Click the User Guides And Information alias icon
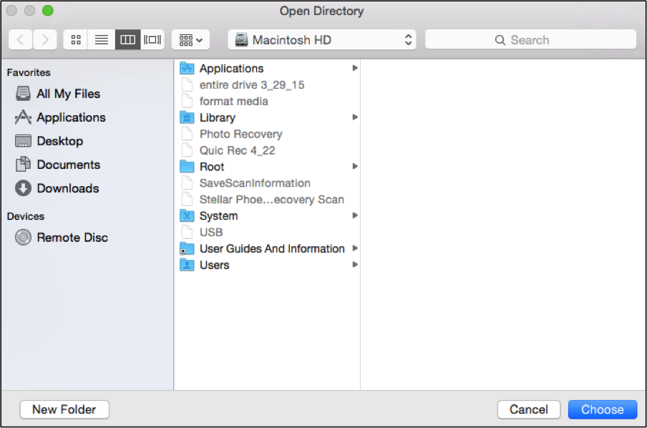The height and width of the screenshot is (428, 647). (187, 248)
